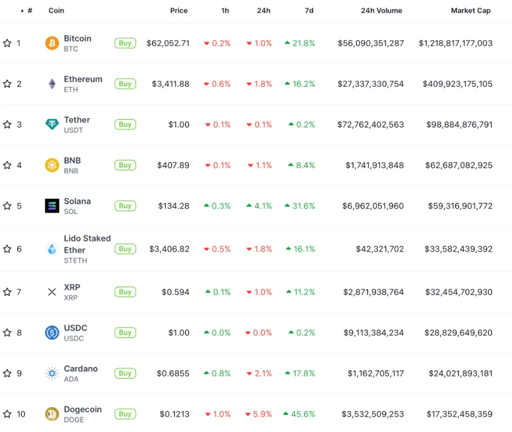Click the Ethereum ETH coin logo
This screenshot has width=512, height=432.
[51, 84]
